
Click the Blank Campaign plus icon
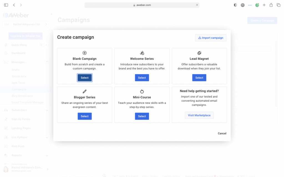[85, 53]
